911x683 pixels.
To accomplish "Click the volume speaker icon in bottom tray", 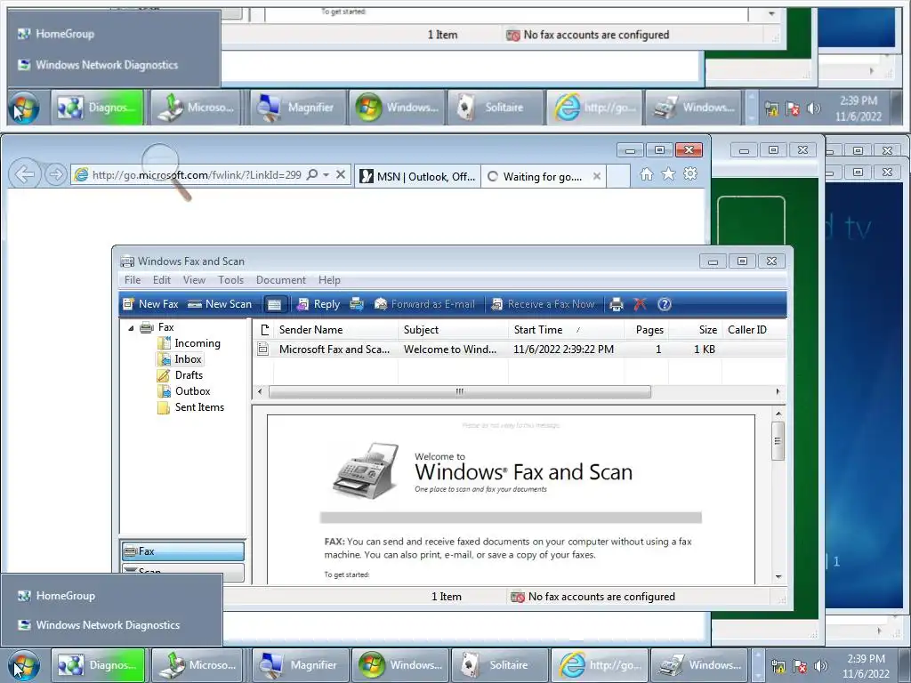I will [820, 666].
